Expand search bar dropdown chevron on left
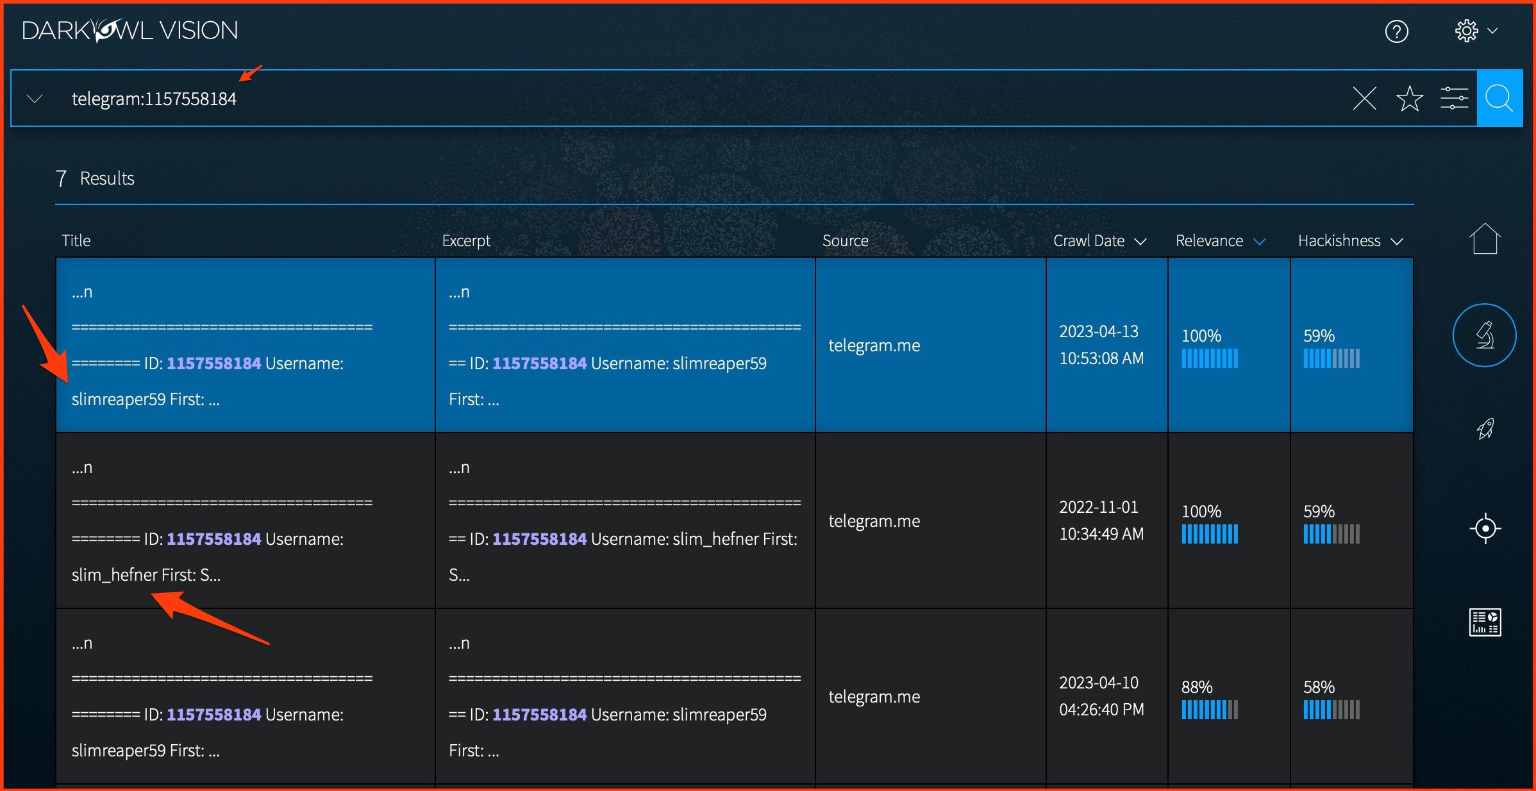This screenshot has height=791, width=1536. 35,99
